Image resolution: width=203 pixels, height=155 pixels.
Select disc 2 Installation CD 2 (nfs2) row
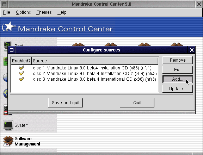85,74
